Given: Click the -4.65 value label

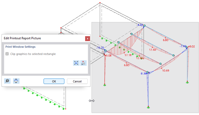Looking at the screenshot, I should pos(140,25).
